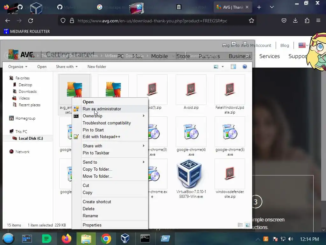This screenshot has width=326, height=245.
Task: Expand the Ownership submenu
Action: coord(110,116)
